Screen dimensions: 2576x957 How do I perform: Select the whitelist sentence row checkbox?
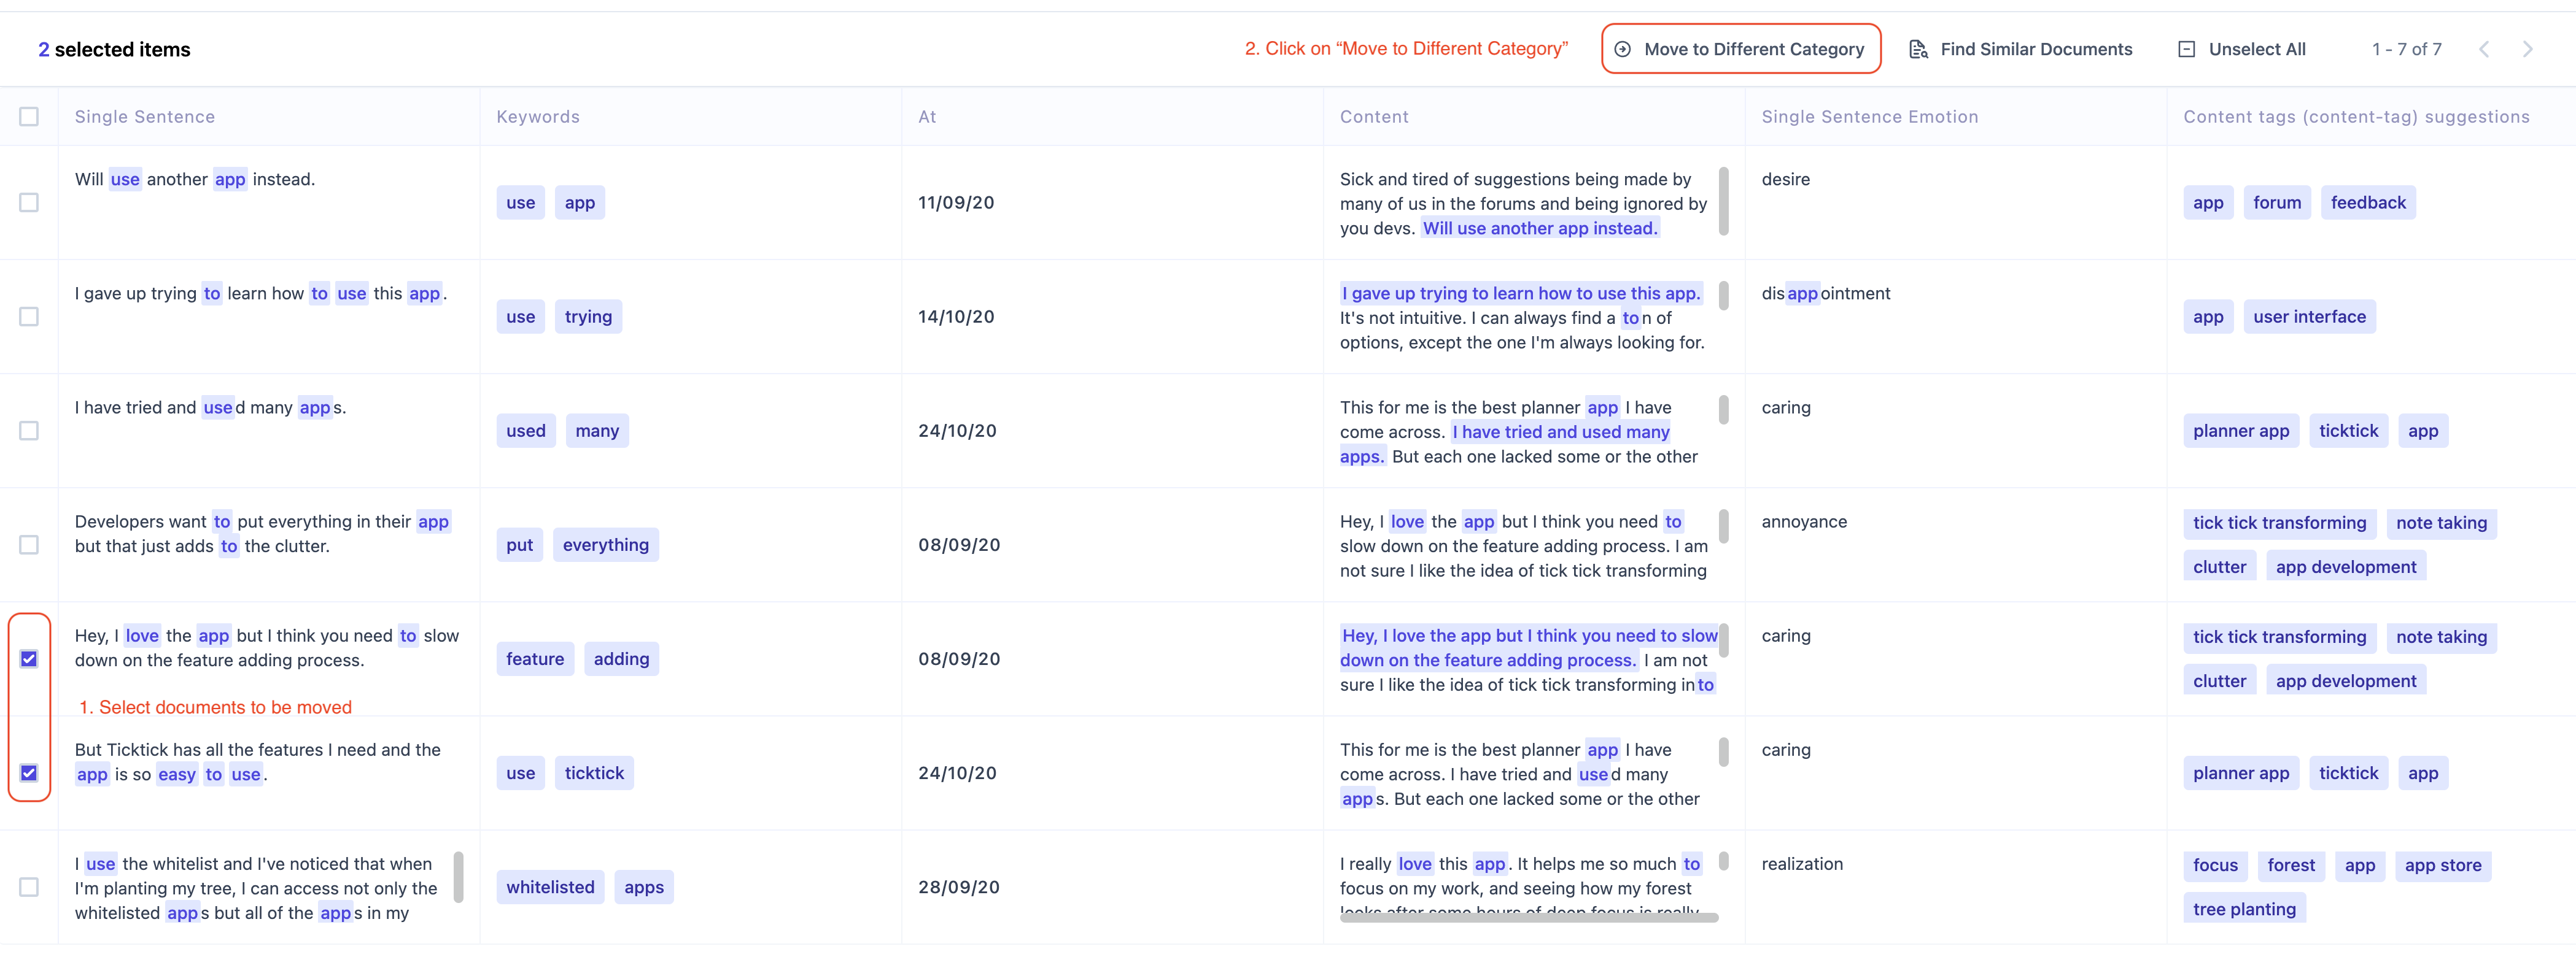click(x=29, y=887)
